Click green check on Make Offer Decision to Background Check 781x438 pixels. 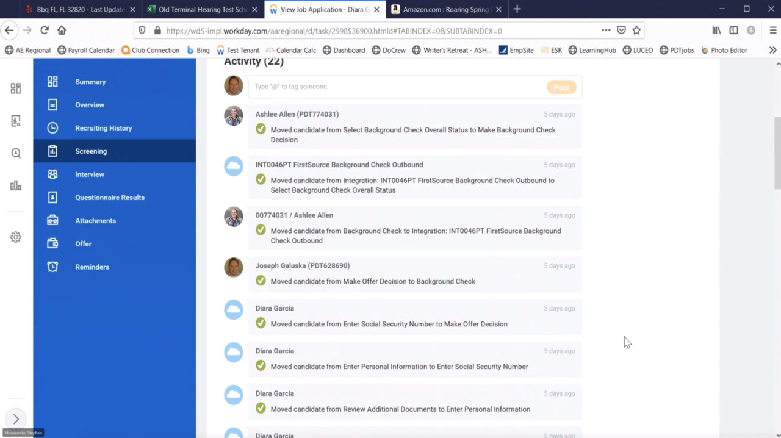point(261,281)
